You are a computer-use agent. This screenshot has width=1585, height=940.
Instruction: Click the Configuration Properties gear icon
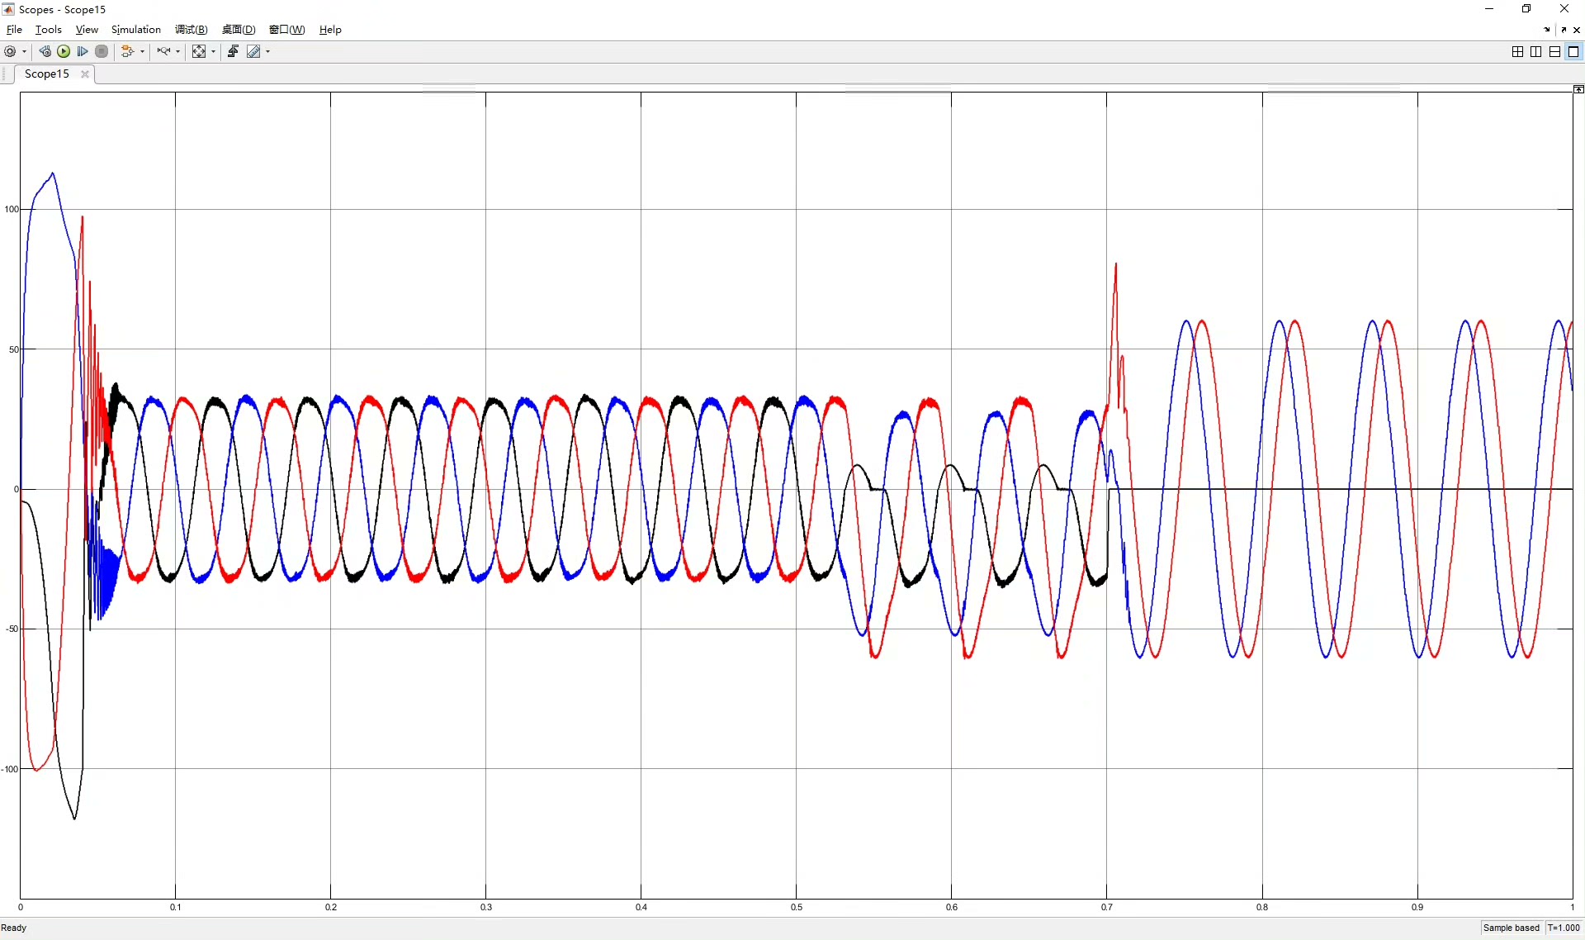coord(10,51)
